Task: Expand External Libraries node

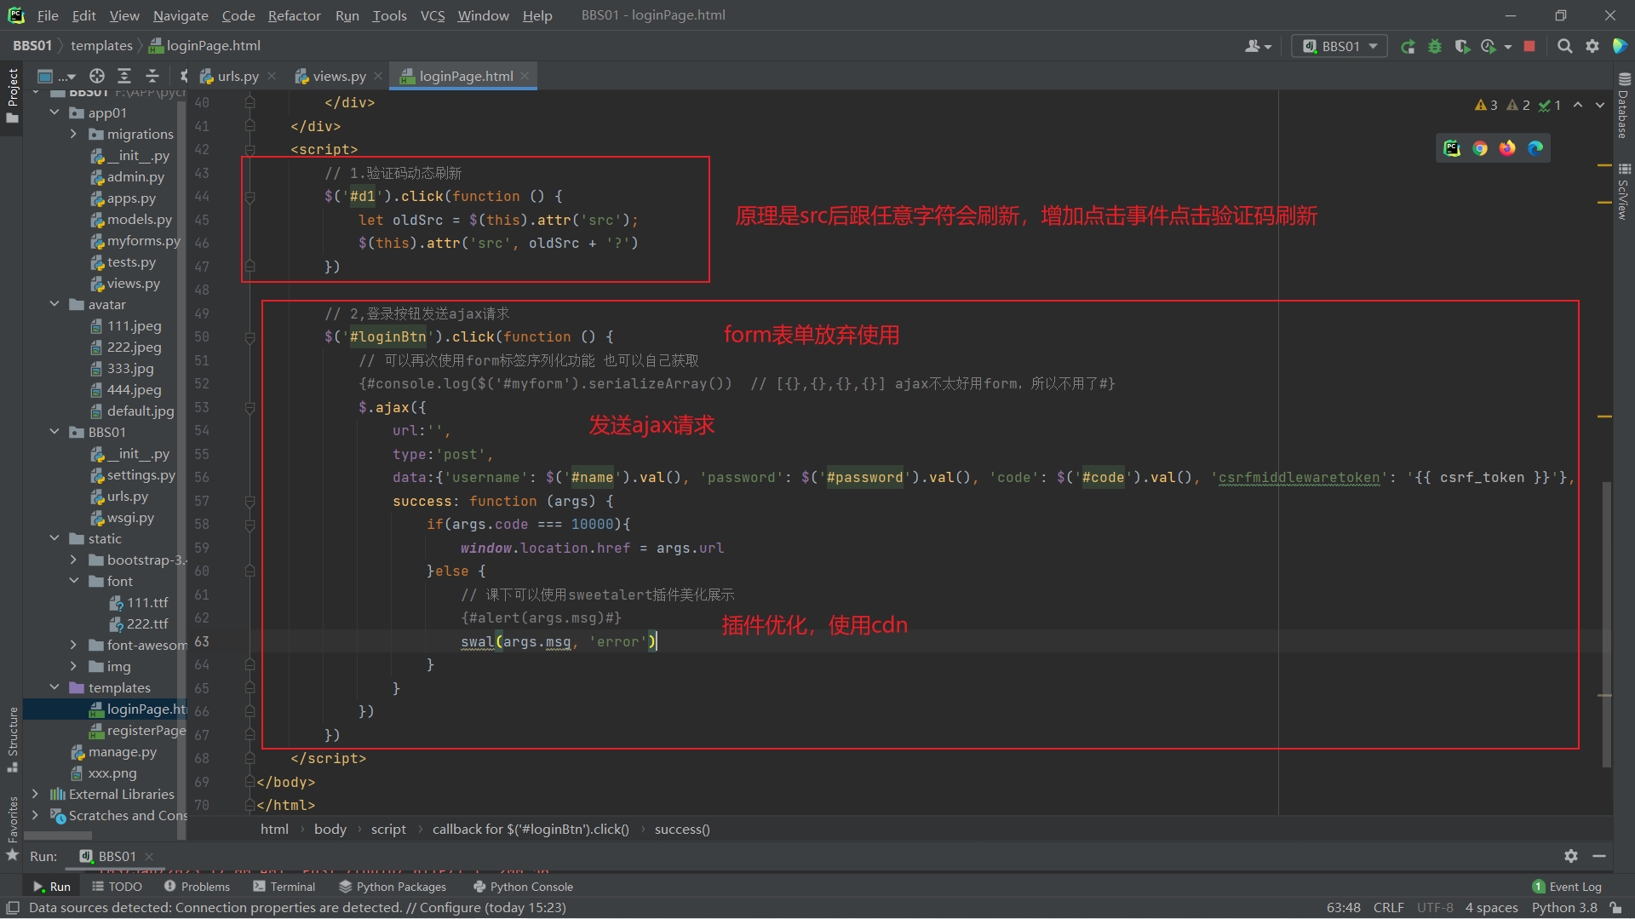Action: (x=35, y=794)
